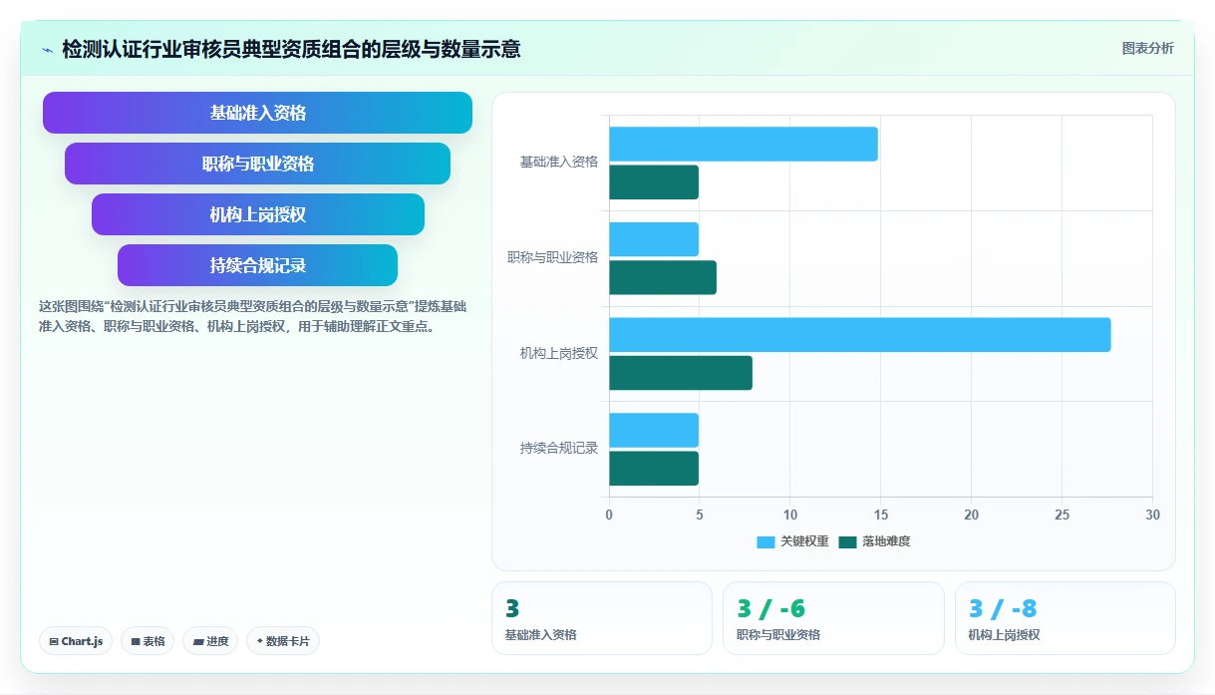
Task: Click the description paragraph under the funnel
Action: 251,316
